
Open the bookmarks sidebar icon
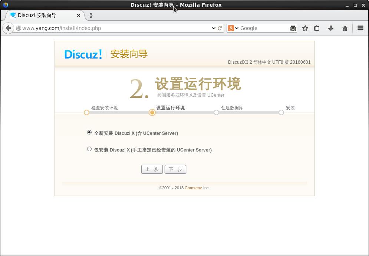tap(317, 28)
